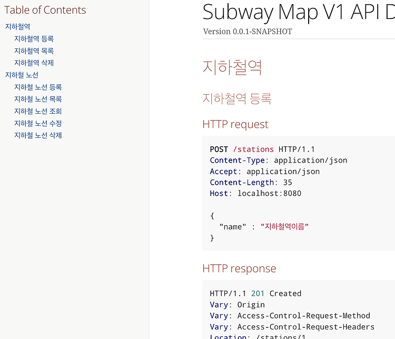This screenshot has height=339, width=395.
Task: Click the Table of Contents heading
Action: point(45,10)
